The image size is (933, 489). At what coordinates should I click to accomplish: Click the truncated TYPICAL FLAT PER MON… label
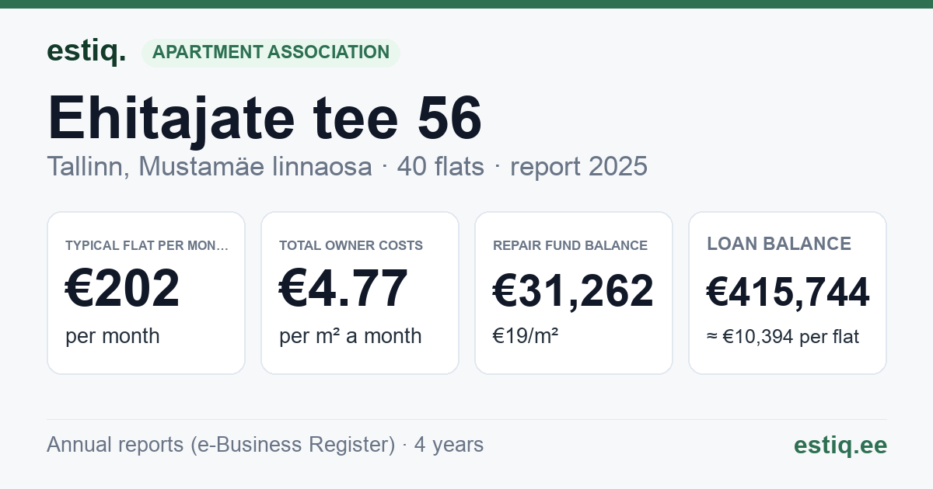(147, 245)
